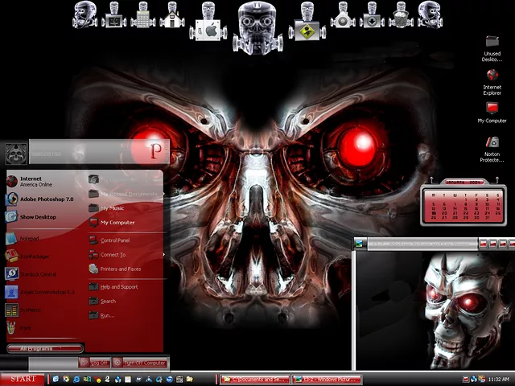Select the Norton Protected desktop icon
This screenshot has height=386, width=515.
pos(492,150)
